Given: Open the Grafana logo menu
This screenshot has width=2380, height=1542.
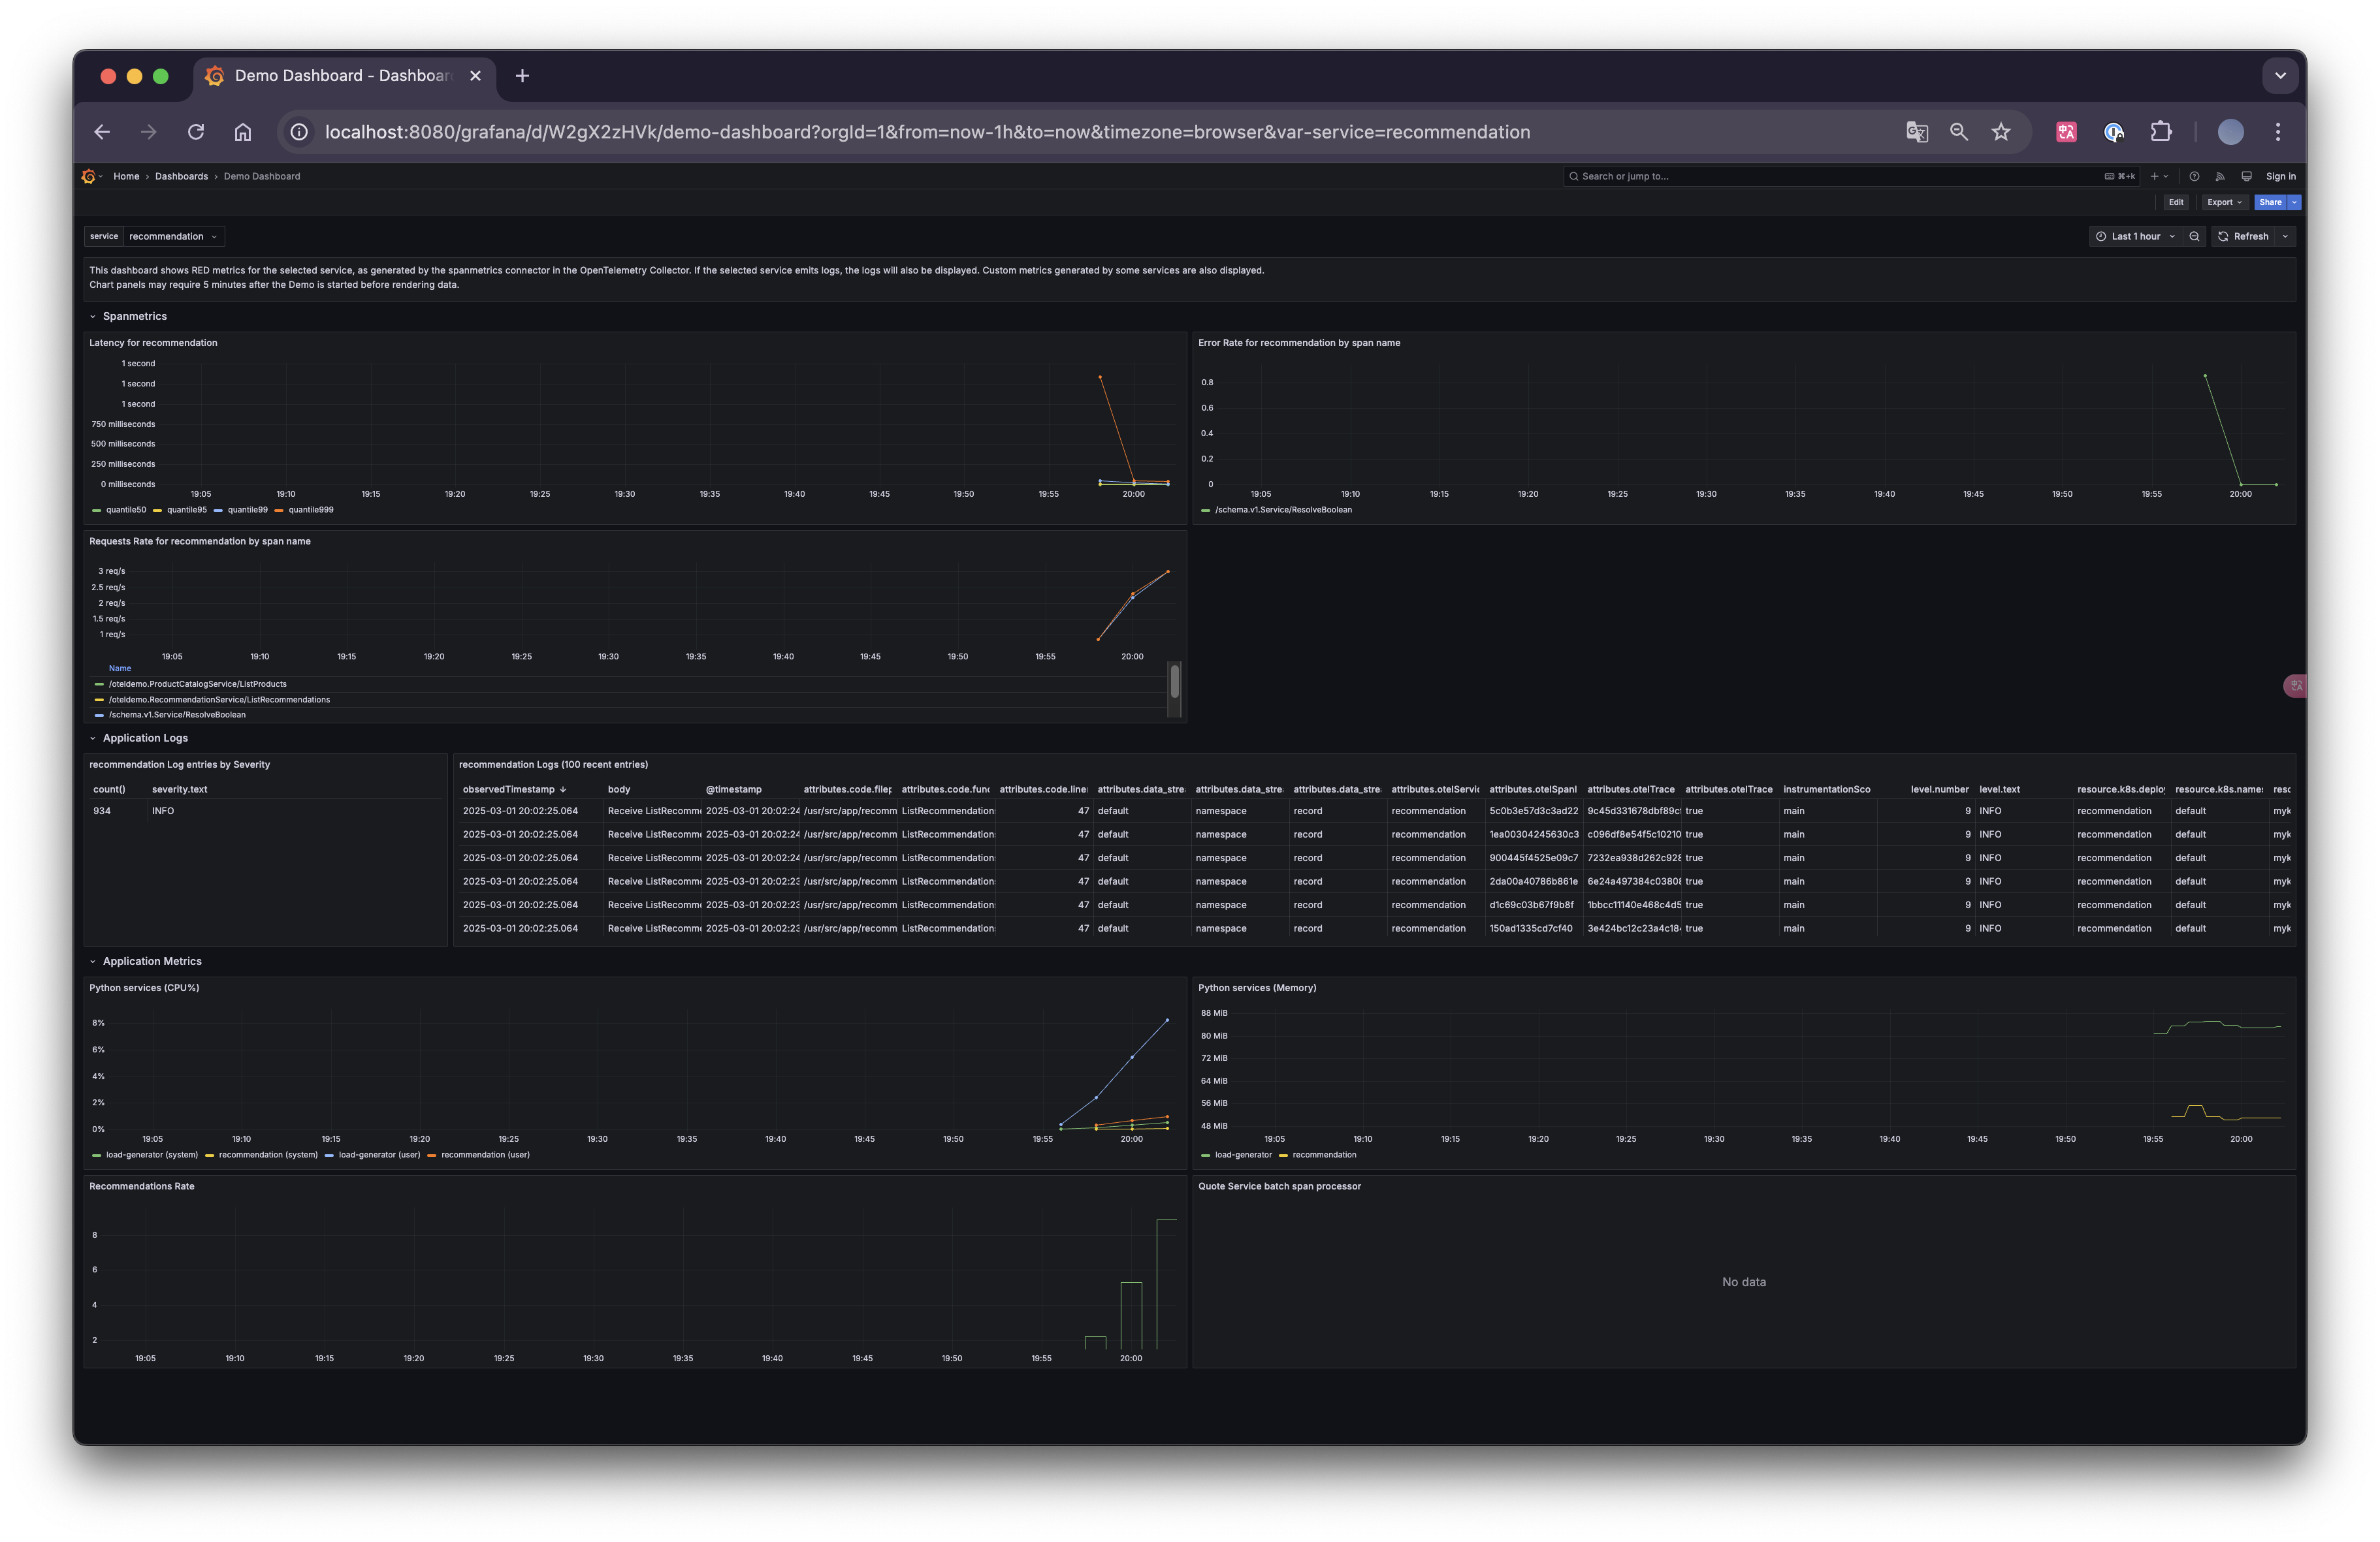Looking at the screenshot, I should (x=89, y=176).
